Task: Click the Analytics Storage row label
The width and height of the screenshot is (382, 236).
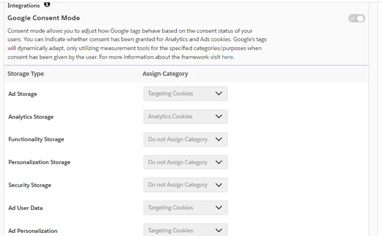Action: coord(31,117)
